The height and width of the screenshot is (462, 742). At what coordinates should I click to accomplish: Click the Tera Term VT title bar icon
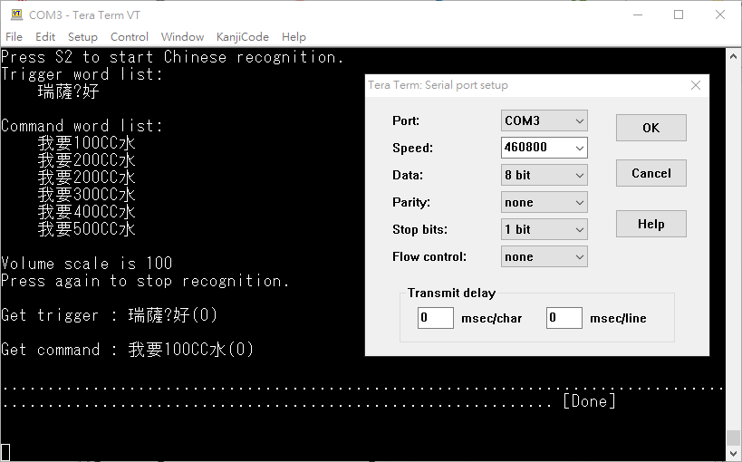coord(17,14)
